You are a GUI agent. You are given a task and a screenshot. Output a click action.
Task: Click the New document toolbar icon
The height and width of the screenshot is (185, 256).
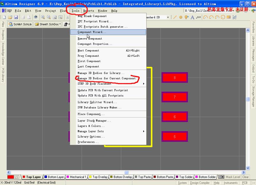[4, 17]
